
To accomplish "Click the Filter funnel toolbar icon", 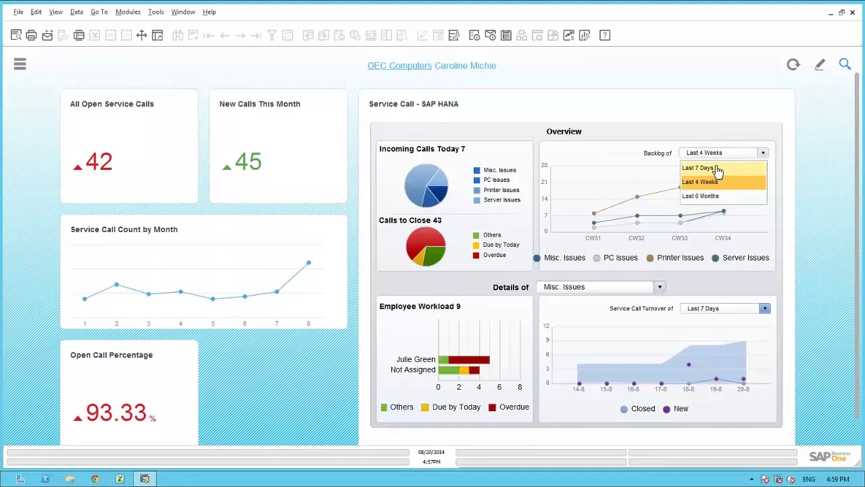I will coord(272,35).
